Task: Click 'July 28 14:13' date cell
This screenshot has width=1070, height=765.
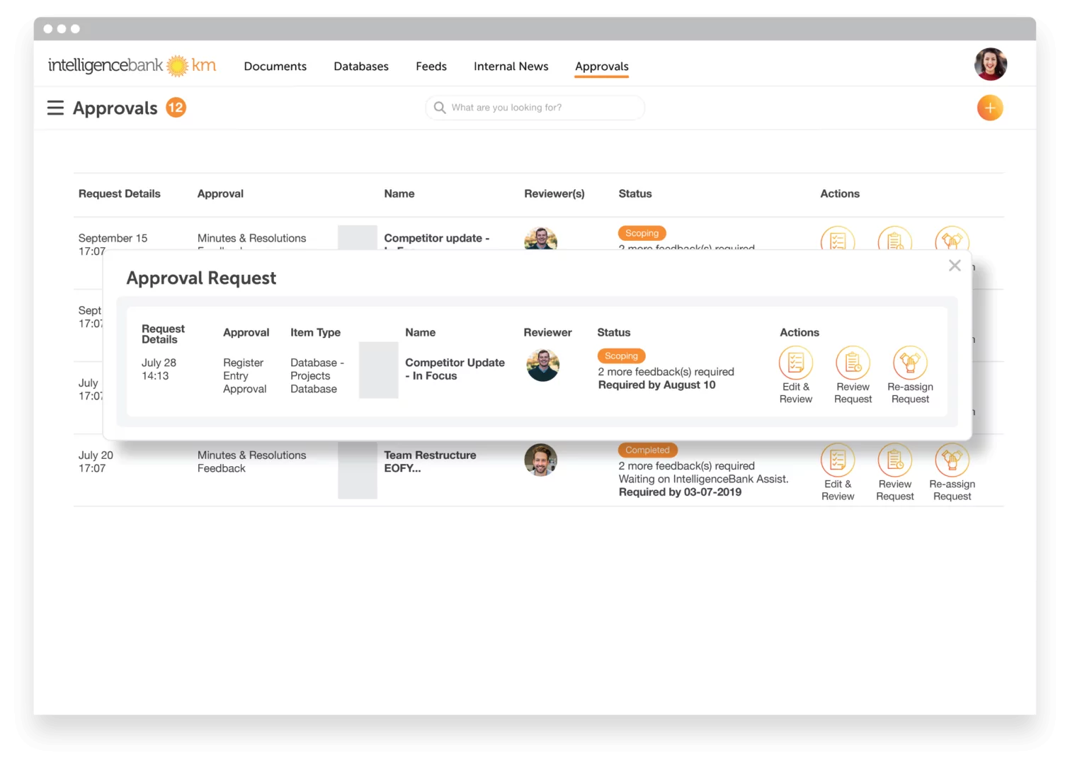Action: 159,369
